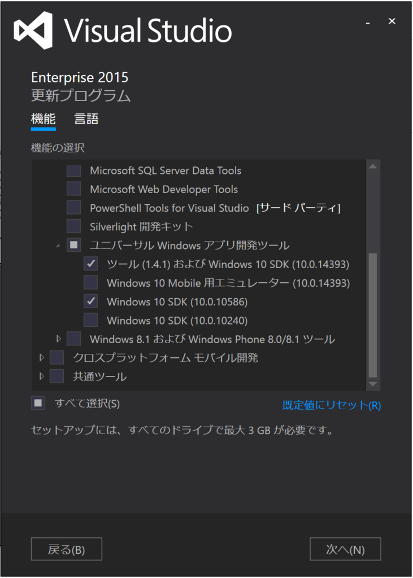This screenshot has height=578, width=413.
Task: Enable Microsoft Web Developer Tools
Action: coord(73,189)
